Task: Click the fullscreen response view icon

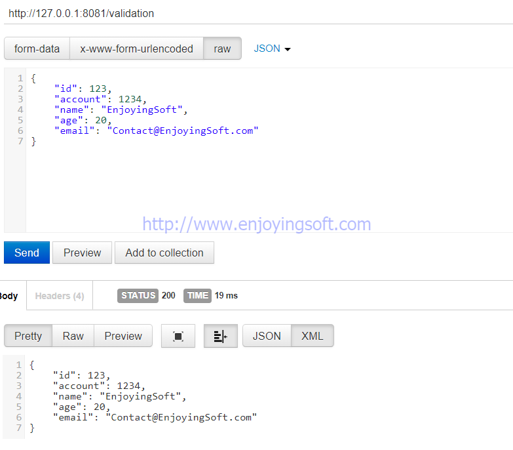Action: point(178,336)
